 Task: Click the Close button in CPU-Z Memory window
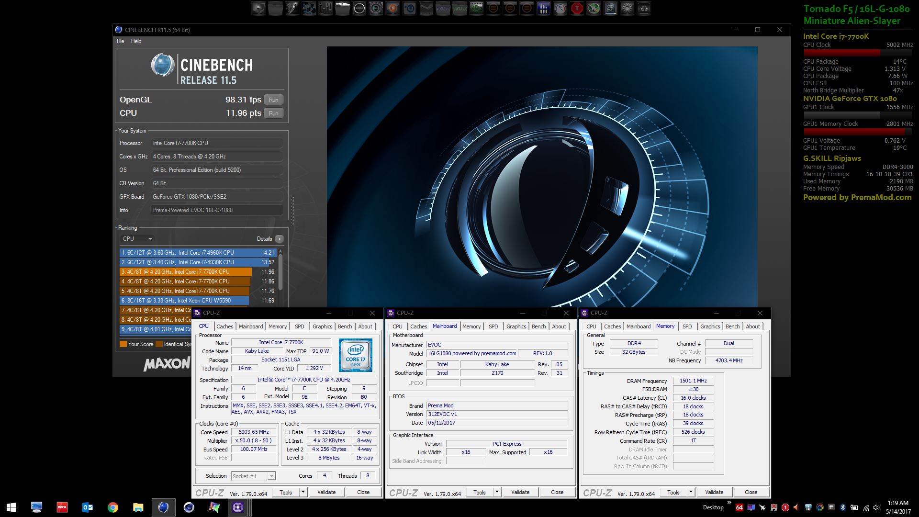point(751,492)
